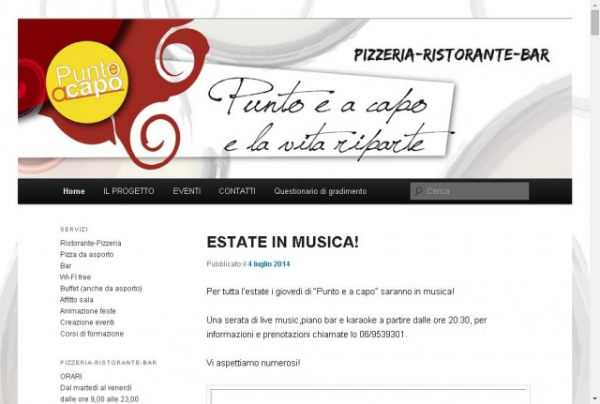
Task: Click the 4 luglio 2014 date link
Action: click(x=269, y=264)
